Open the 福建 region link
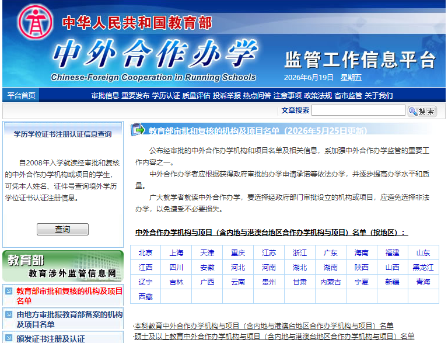 (392, 253)
